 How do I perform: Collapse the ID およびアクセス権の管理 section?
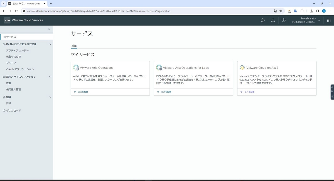(x=50, y=44)
